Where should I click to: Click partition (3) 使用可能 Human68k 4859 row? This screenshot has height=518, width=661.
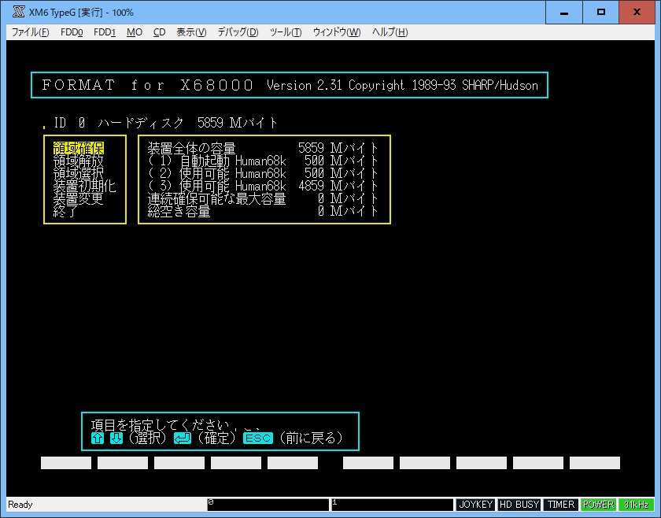point(263,186)
